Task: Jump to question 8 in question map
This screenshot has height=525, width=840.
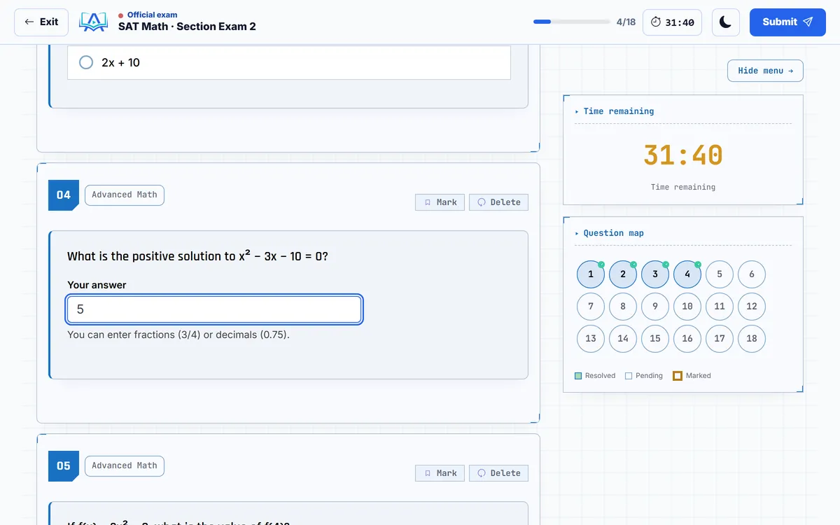Action: coord(623,307)
